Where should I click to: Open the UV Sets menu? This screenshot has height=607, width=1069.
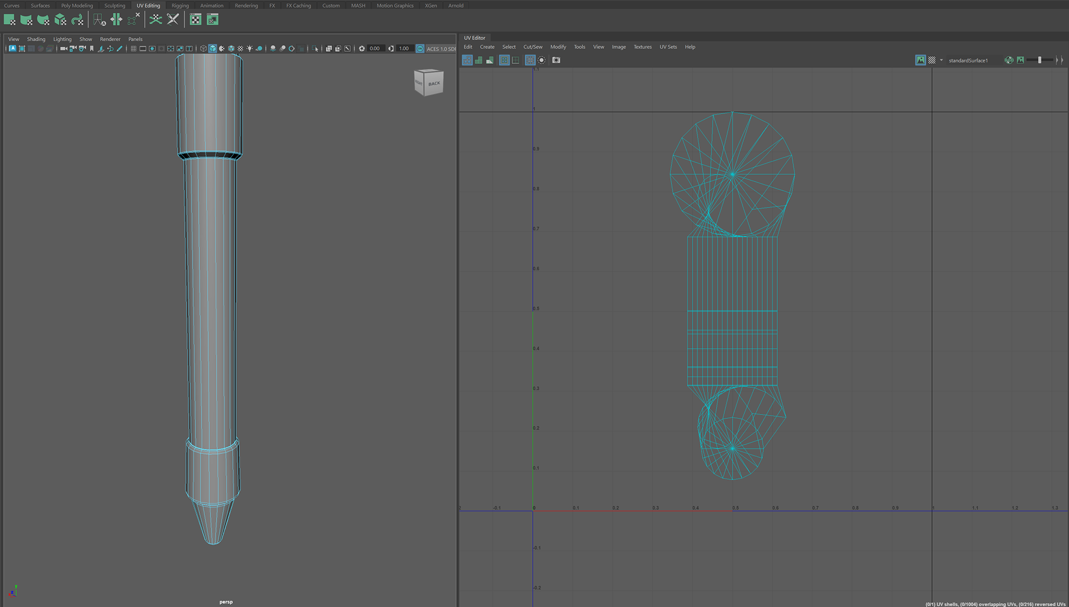coord(668,47)
